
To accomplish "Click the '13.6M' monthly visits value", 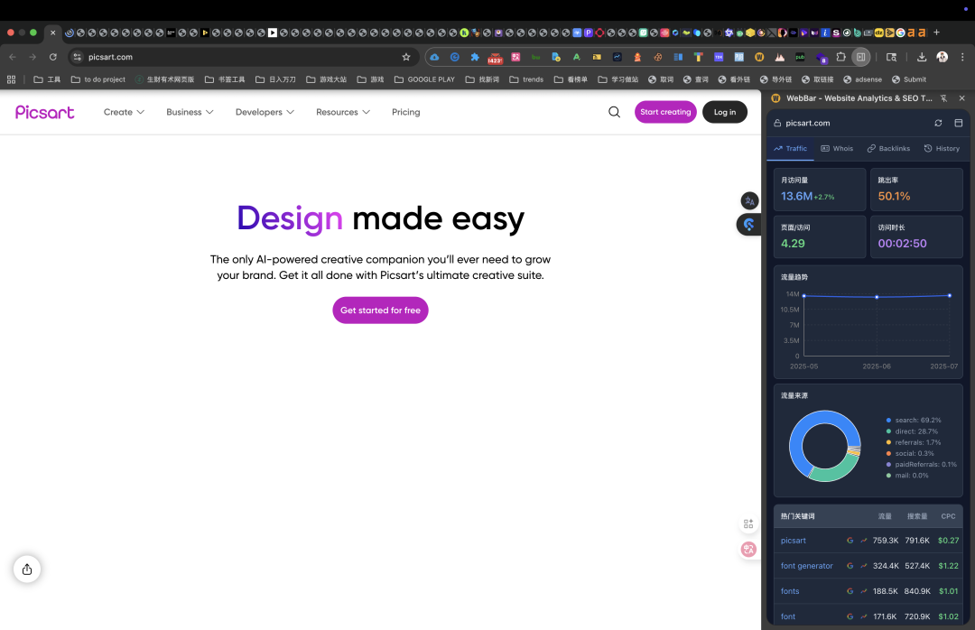I will (796, 196).
